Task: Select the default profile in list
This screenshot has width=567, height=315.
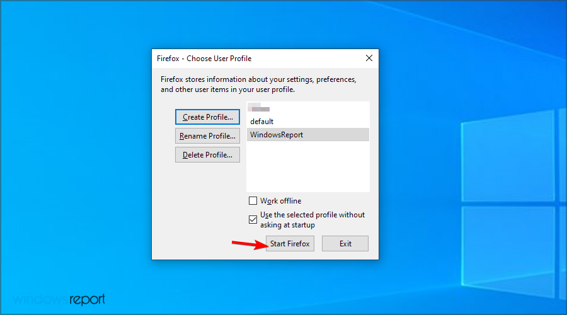Action: point(307,122)
